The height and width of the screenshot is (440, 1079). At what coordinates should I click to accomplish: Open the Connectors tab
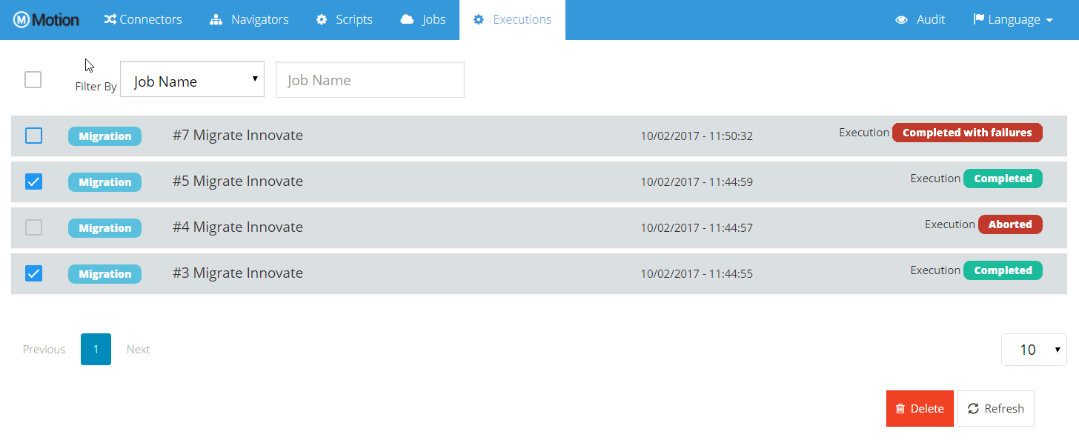143,20
